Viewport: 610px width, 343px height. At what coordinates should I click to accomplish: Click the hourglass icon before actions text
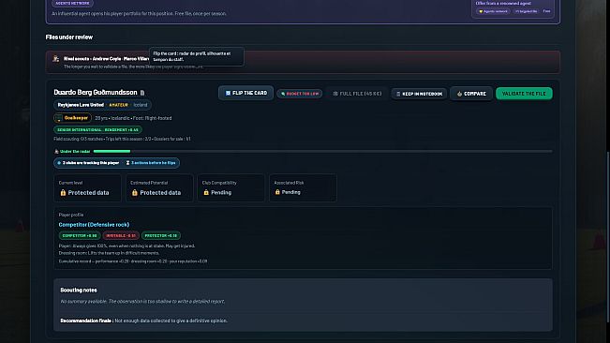point(127,163)
